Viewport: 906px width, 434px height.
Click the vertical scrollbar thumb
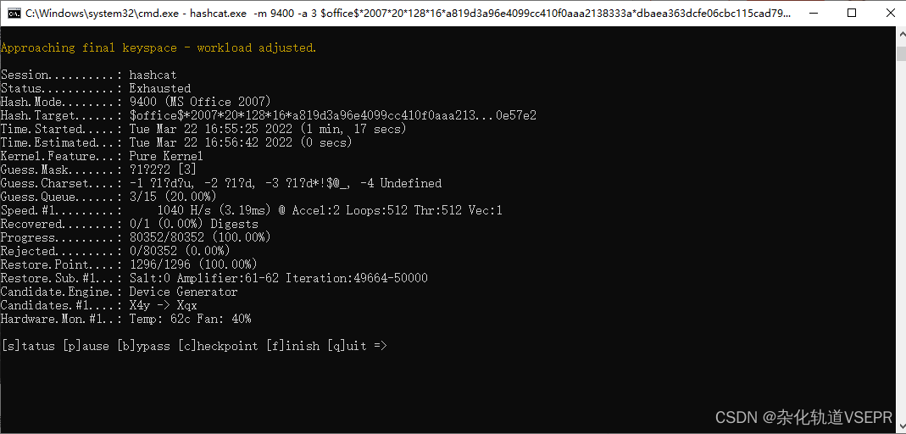[x=900, y=53]
